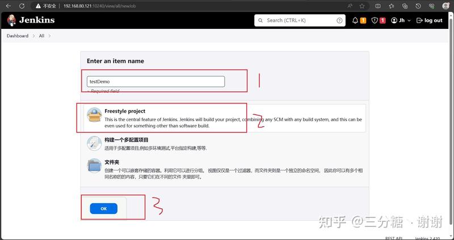The width and height of the screenshot is (454, 240).
Task: Open the browser favorites list icon
Action: pos(392,6)
